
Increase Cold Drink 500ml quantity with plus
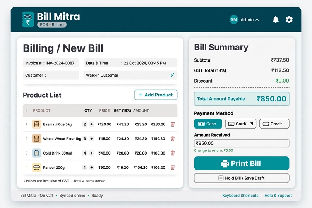91,153
